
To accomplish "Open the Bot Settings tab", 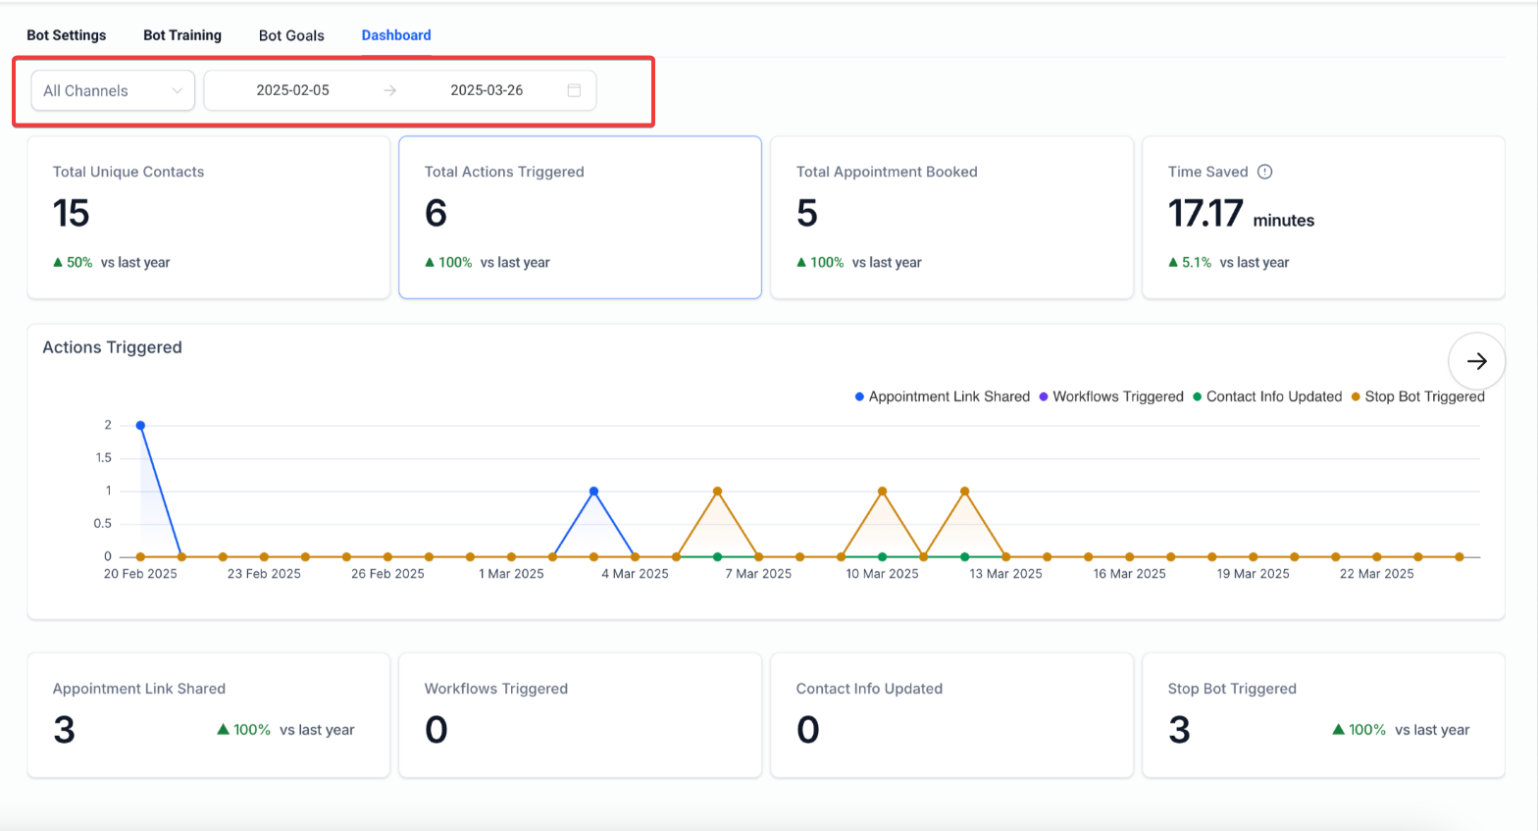I will pos(67,35).
